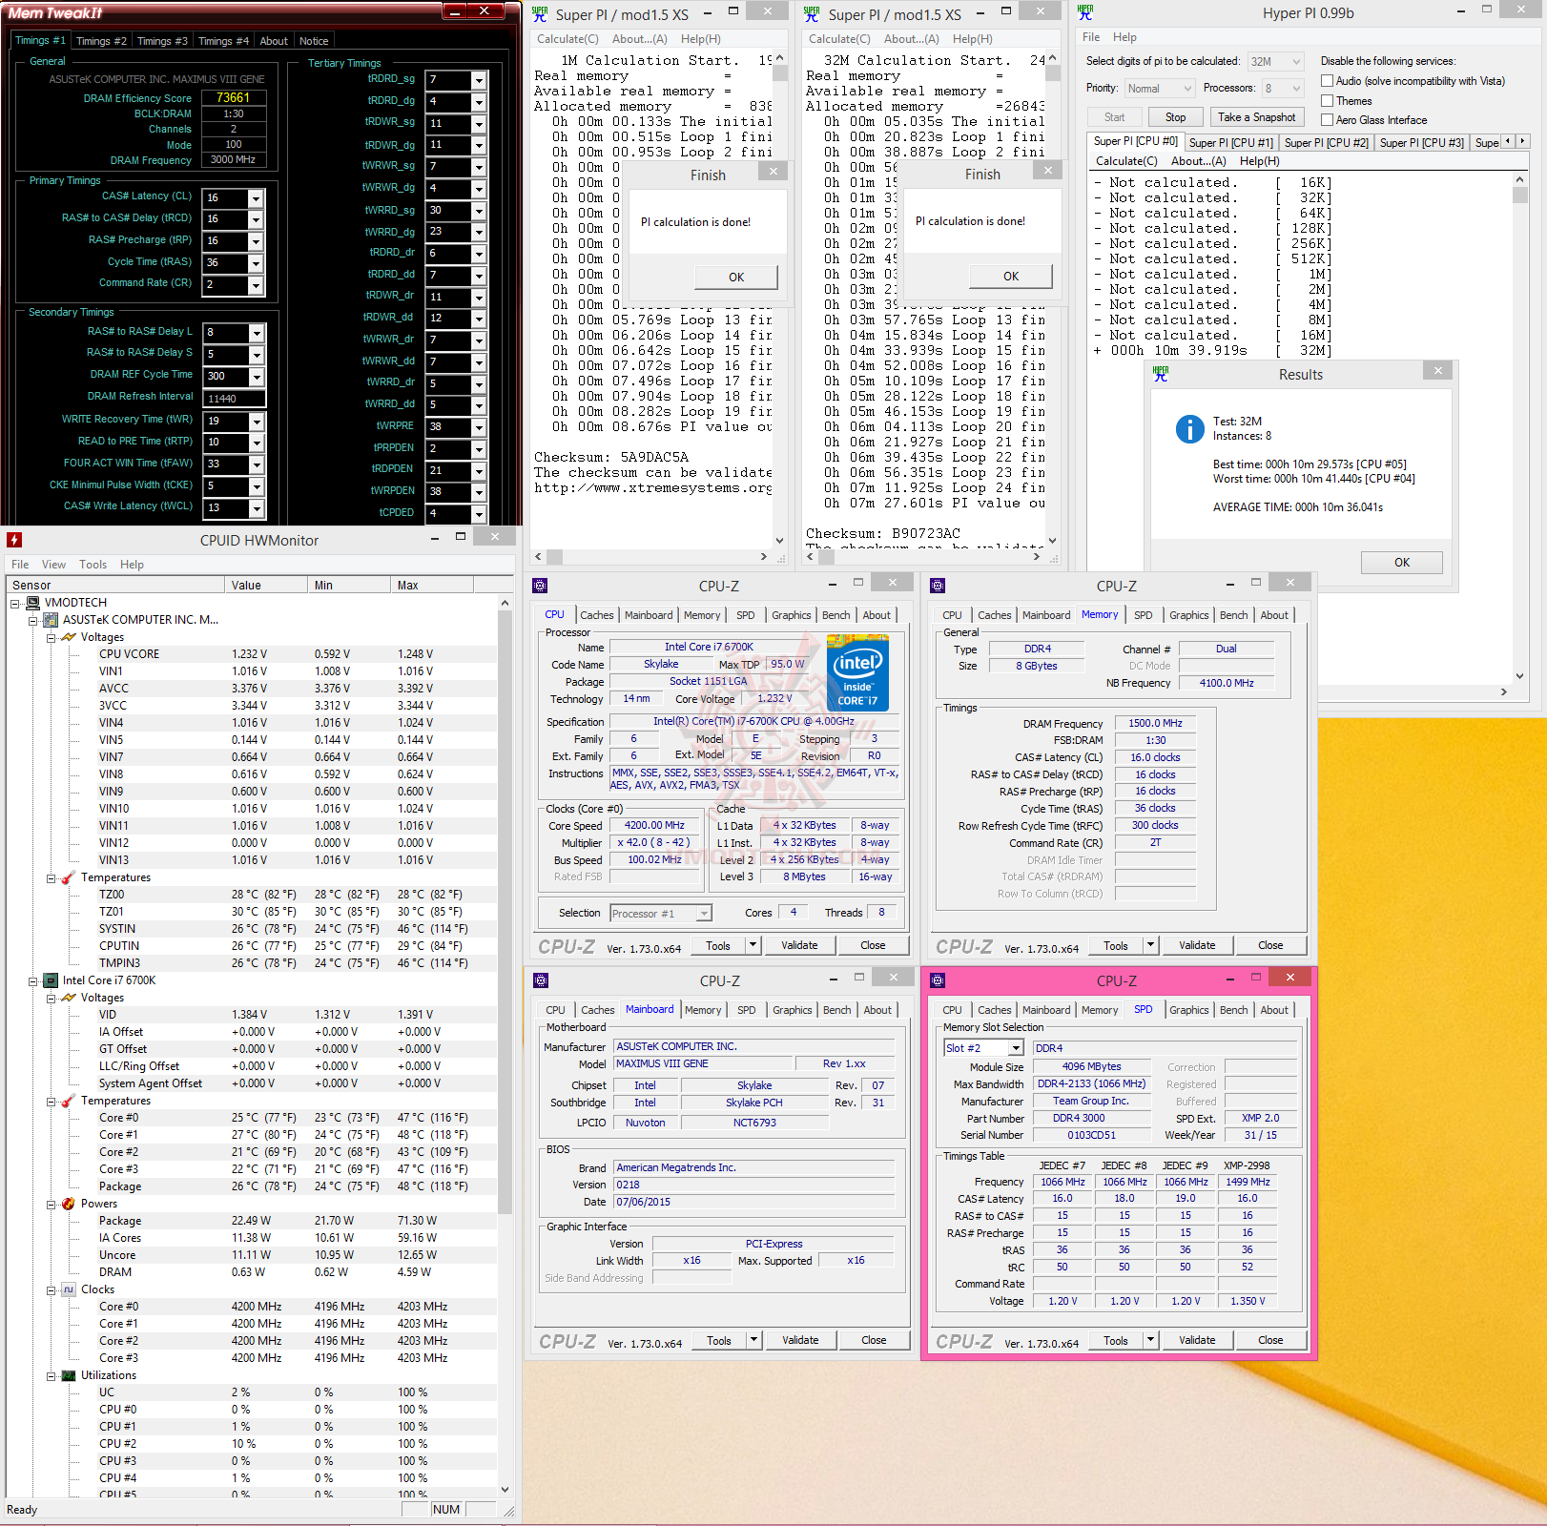Click the VMODTECH computer icon in sensor tree

(33, 603)
